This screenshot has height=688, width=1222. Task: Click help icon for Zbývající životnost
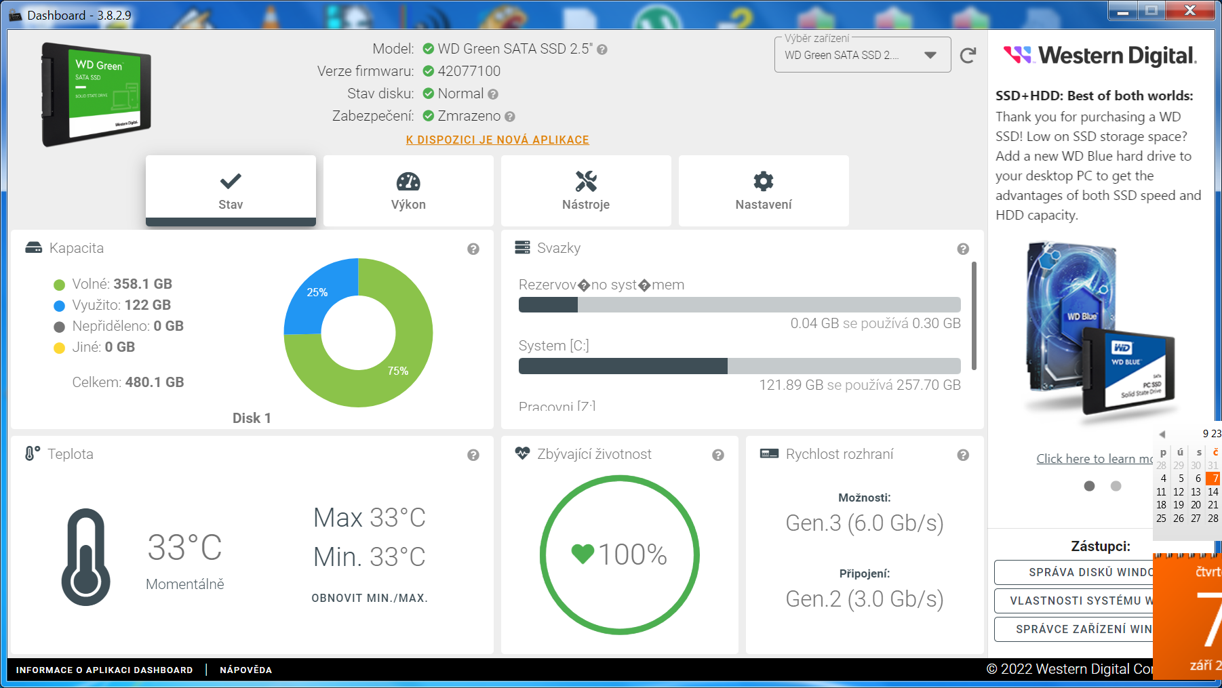[x=717, y=456]
